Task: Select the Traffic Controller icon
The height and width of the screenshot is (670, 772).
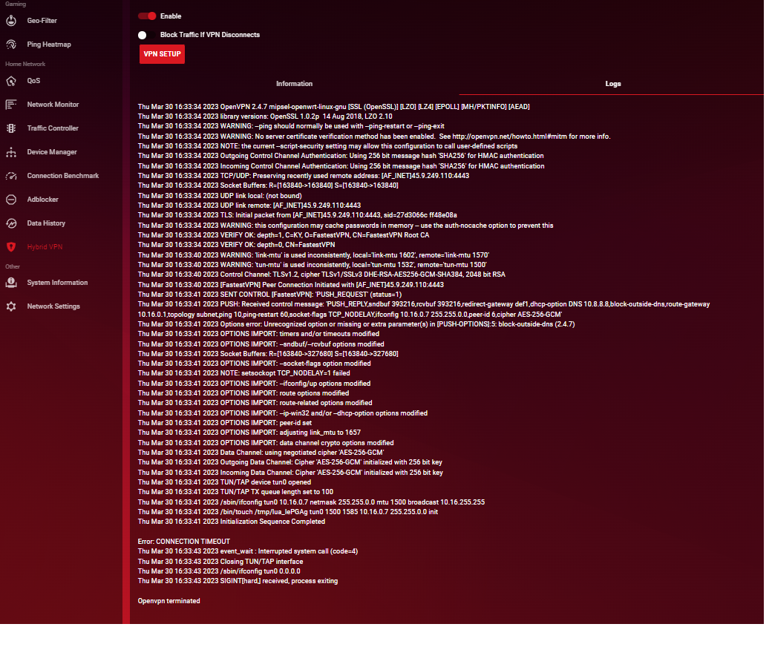Action: pos(11,128)
